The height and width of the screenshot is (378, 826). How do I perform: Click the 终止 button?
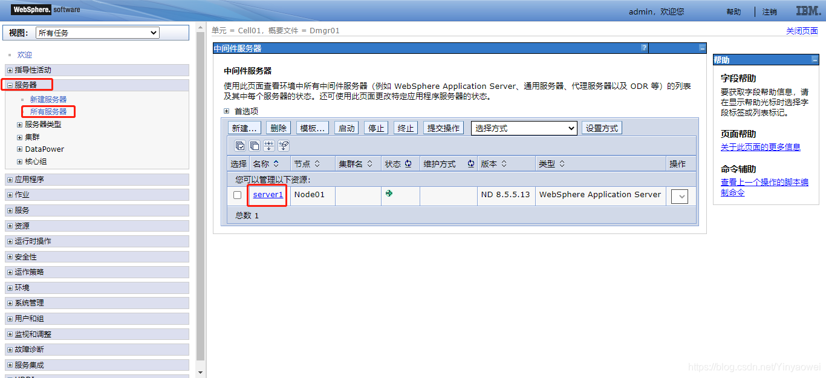point(406,128)
